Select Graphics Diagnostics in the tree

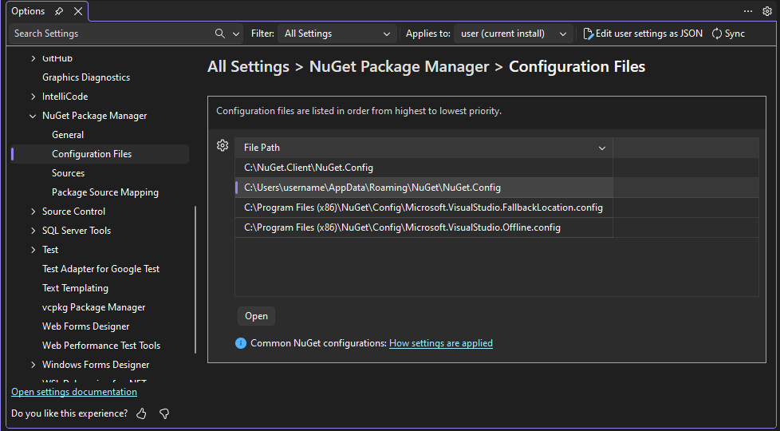pyautogui.click(x=86, y=77)
